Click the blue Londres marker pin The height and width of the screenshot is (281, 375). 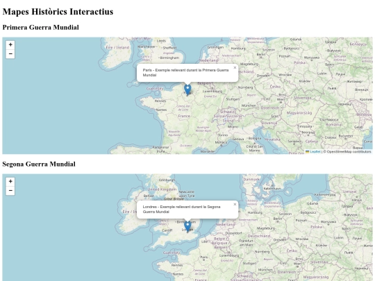187,227
